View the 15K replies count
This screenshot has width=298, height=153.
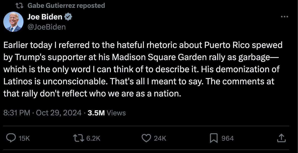coord(24,138)
